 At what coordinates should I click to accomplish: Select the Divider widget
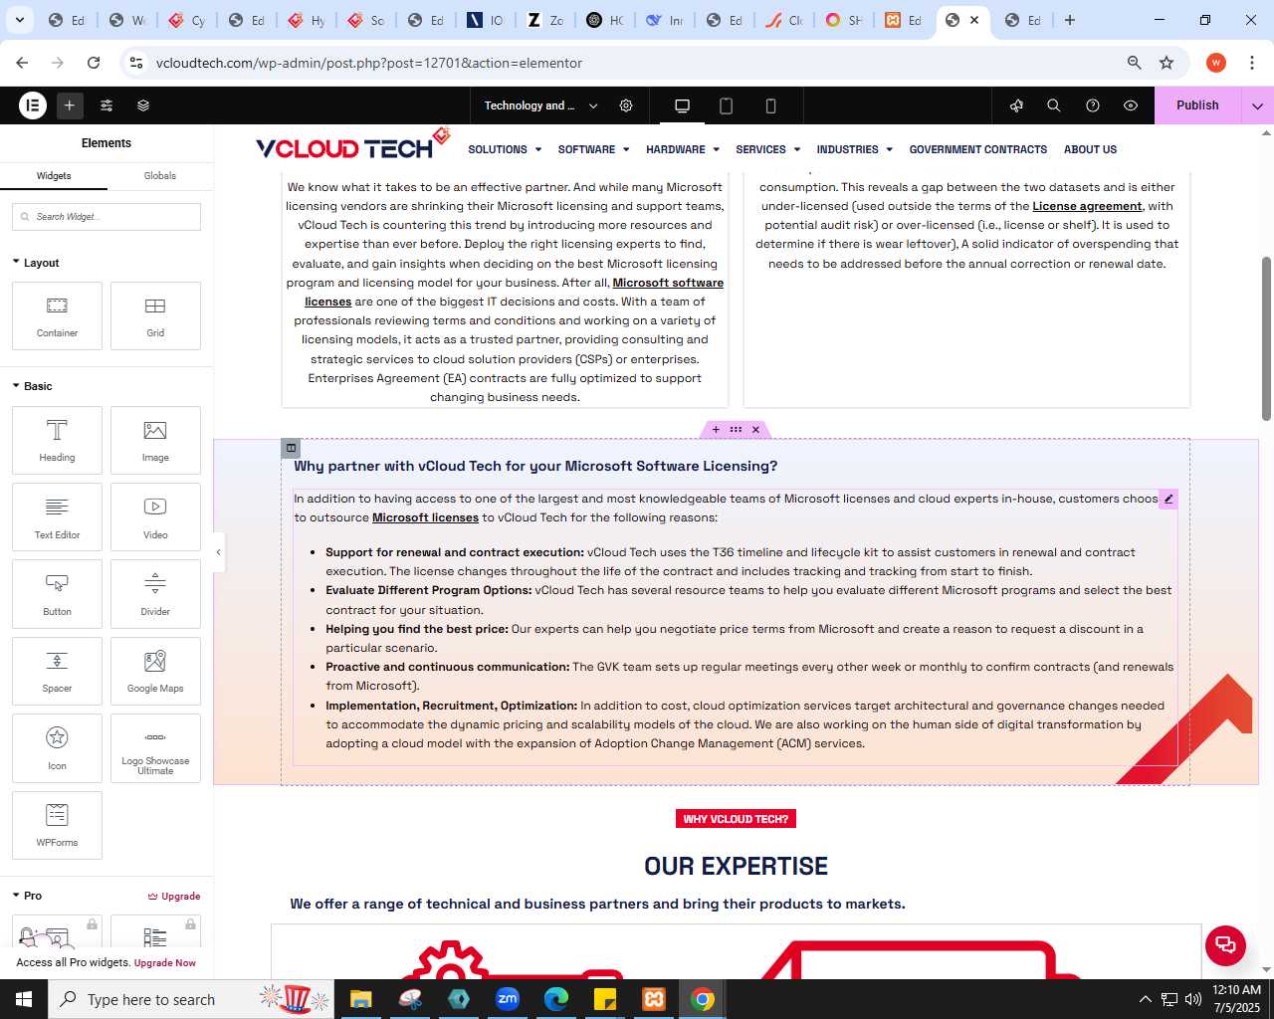(155, 593)
